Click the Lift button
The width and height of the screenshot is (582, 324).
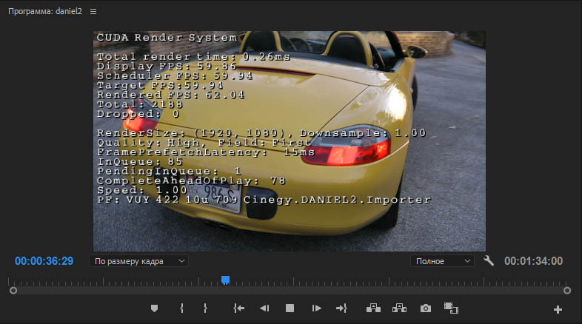tap(373, 308)
